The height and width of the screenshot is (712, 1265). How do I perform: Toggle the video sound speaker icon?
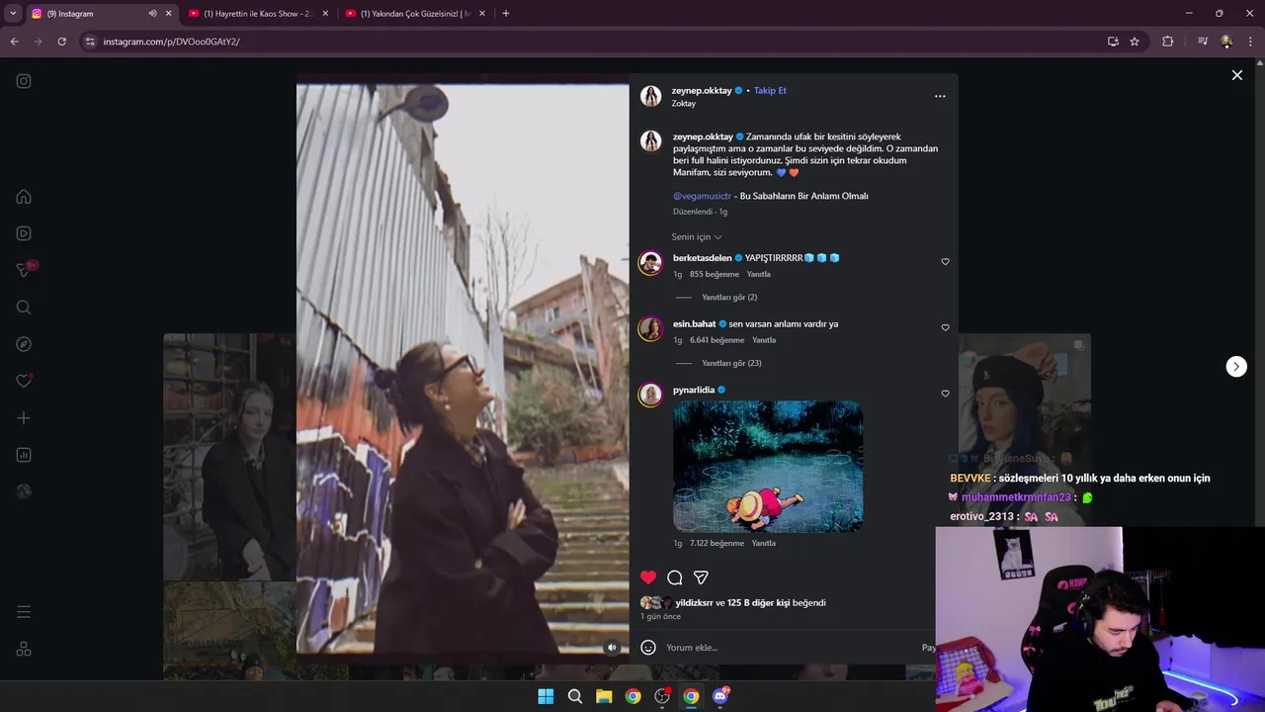click(612, 648)
